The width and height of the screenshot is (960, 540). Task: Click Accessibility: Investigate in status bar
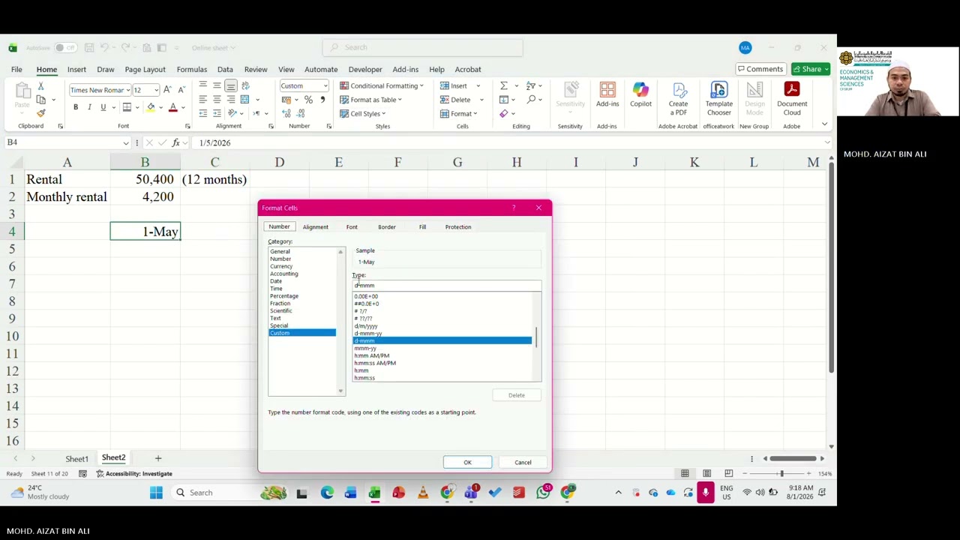coord(133,473)
